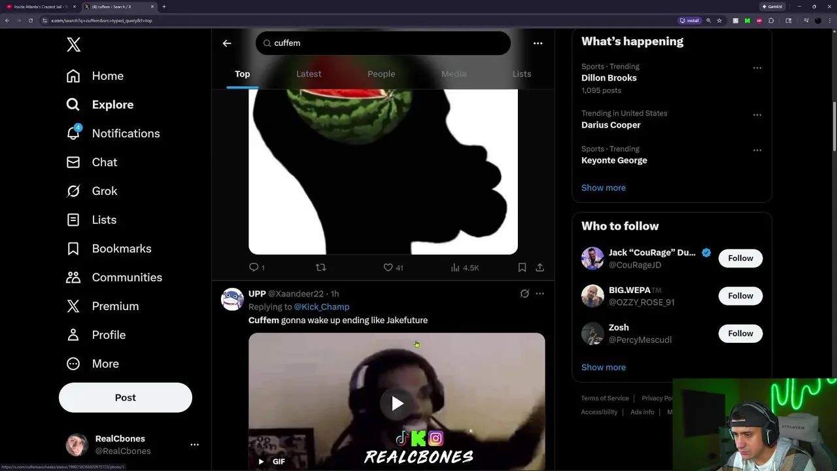Open search settings three-dot menu
837x471 pixels.
[x=538, y=43]
